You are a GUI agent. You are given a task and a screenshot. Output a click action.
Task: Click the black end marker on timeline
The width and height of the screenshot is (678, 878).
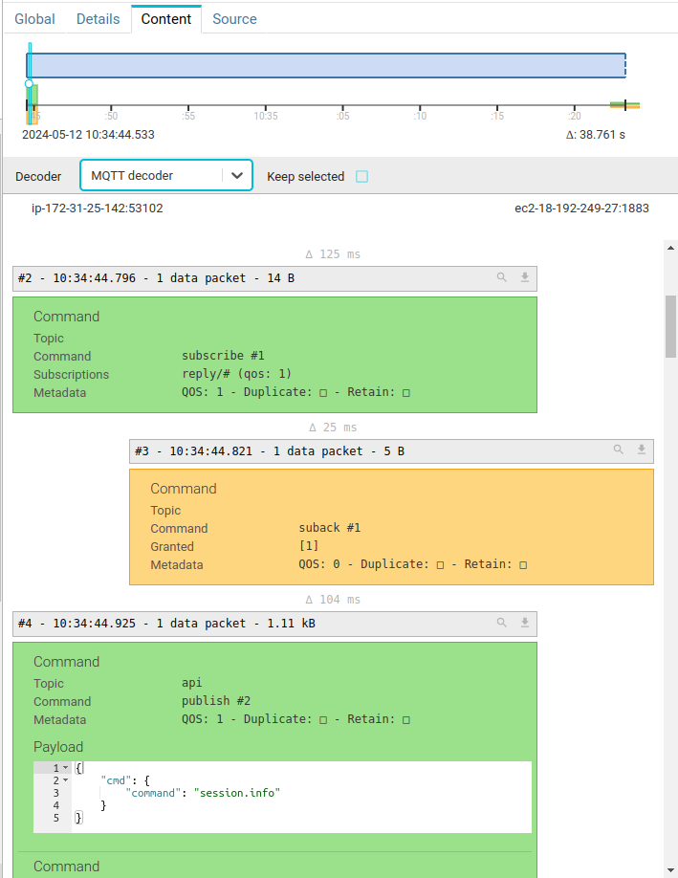(x=624, y=104)
